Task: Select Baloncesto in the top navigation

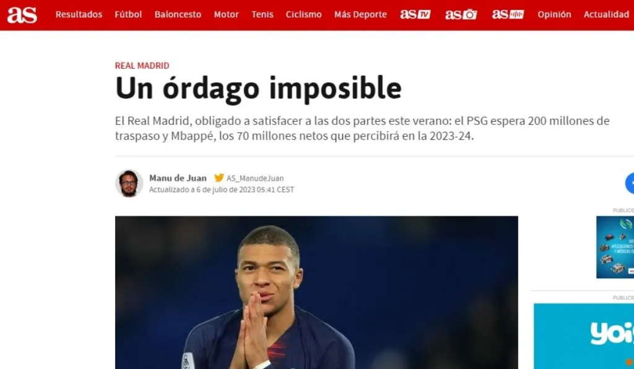Action: coord(178,15)
